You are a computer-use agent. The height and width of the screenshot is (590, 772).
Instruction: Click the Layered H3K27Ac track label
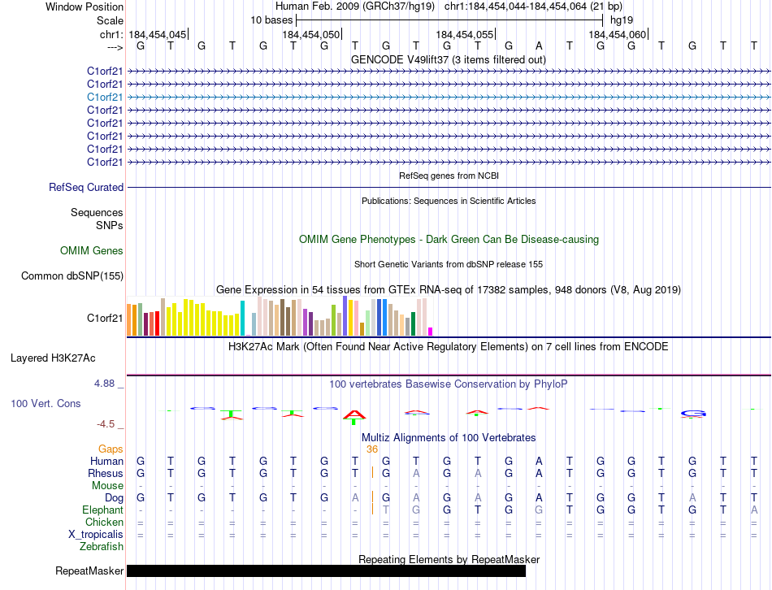tap(53, 358)
